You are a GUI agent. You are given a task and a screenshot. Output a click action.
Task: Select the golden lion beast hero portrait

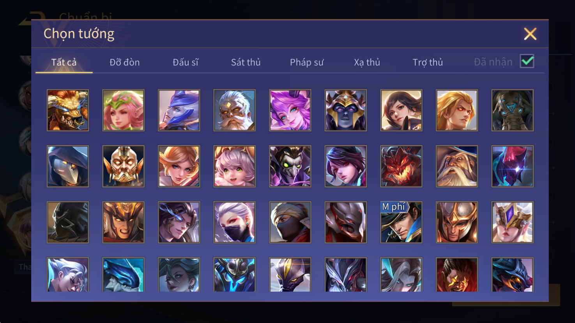point(68,110)
